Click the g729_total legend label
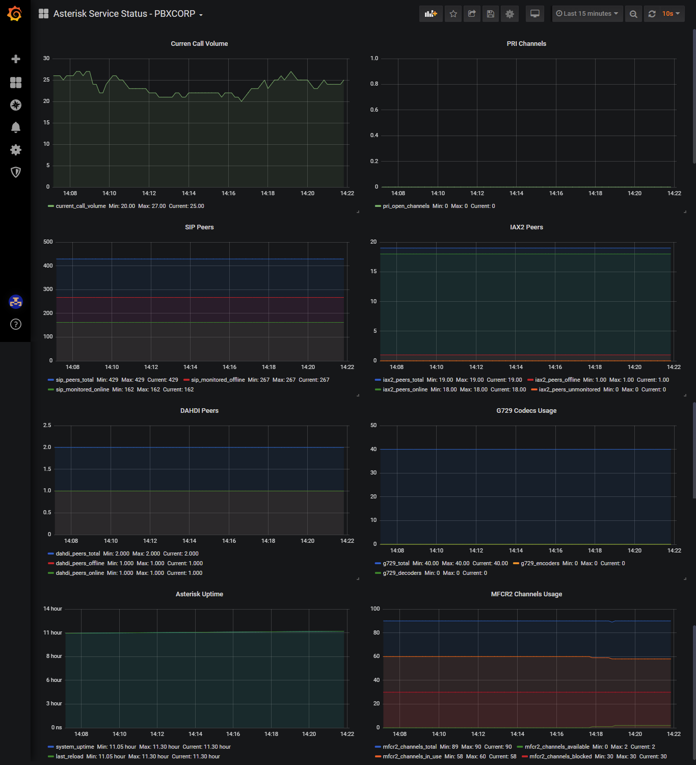 click(396, 564)
